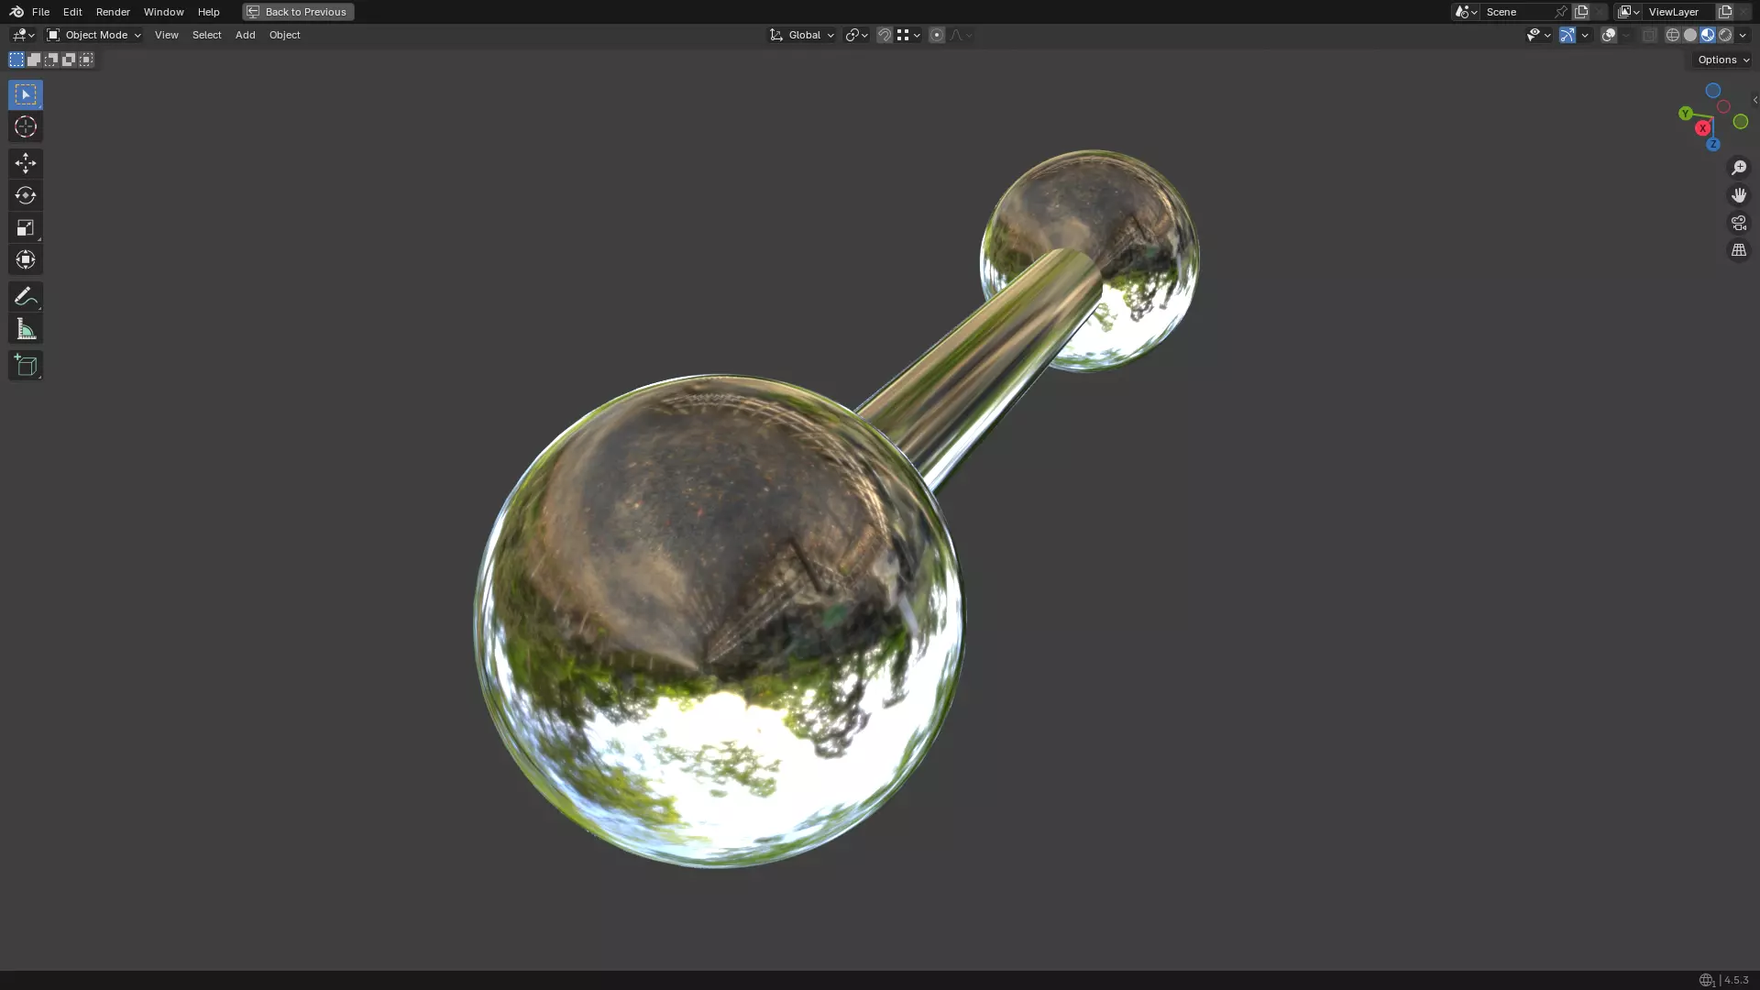Click the Blender logo menu

pyautogui.click(x=16, y=12)
